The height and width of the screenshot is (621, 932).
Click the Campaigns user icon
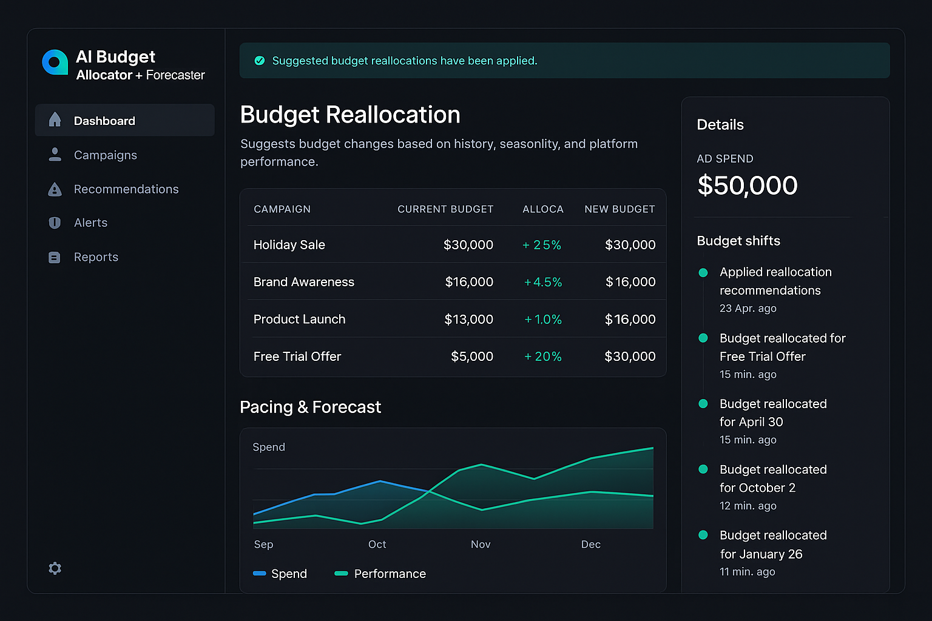point(55,155)
